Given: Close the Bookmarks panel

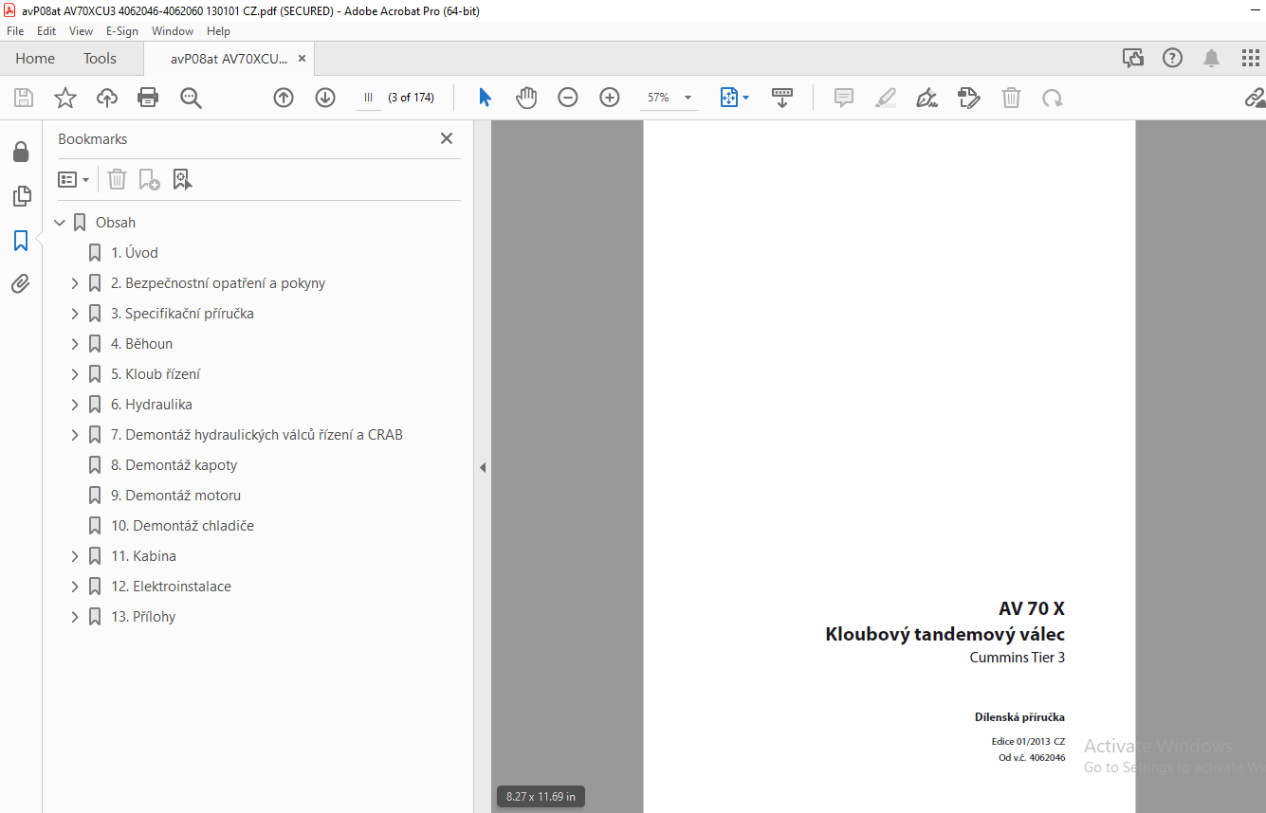Looking at the screenshot, I should [447, 138].
